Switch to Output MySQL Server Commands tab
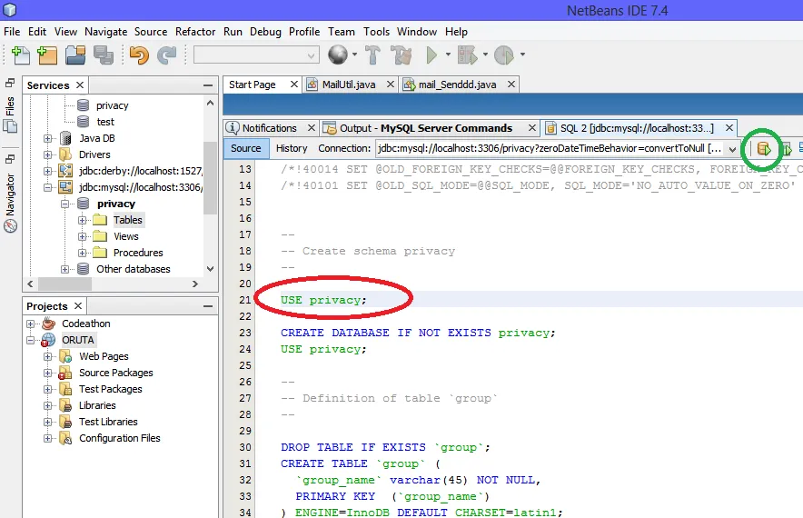The height and width of the screenshot is (518, 803). click(x=426, y=128)
